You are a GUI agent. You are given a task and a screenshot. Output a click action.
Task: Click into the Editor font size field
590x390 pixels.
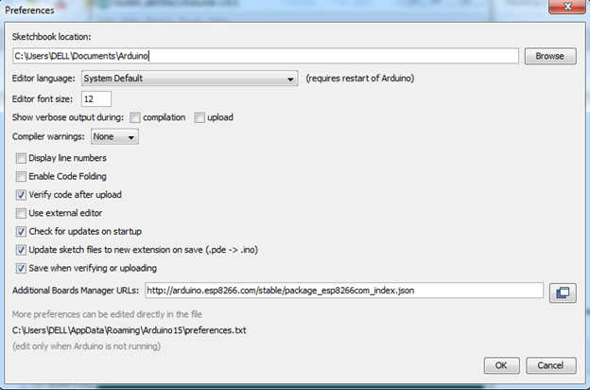[96, 99]
